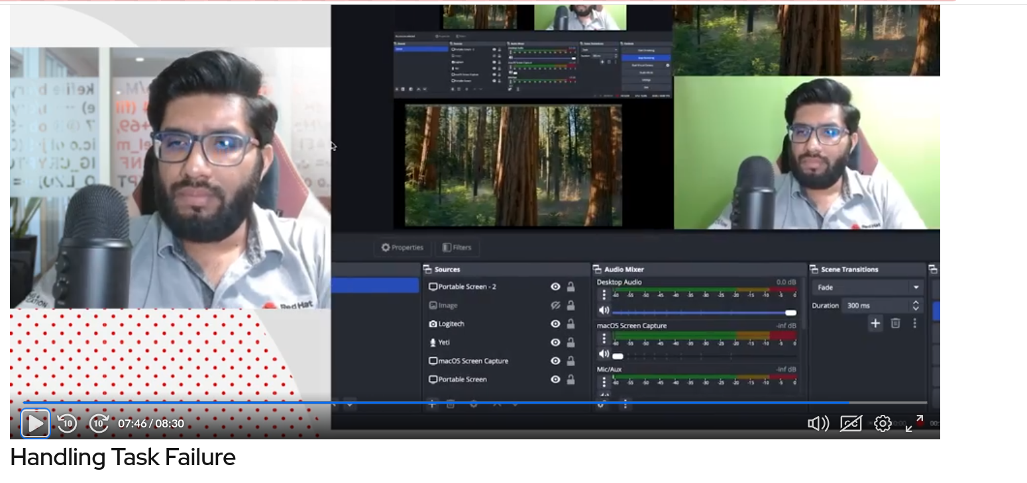The image size is (1027, 483).
Task: Open macOS Screen Capture mixer three-dot menu
Action: coord(604,338)
